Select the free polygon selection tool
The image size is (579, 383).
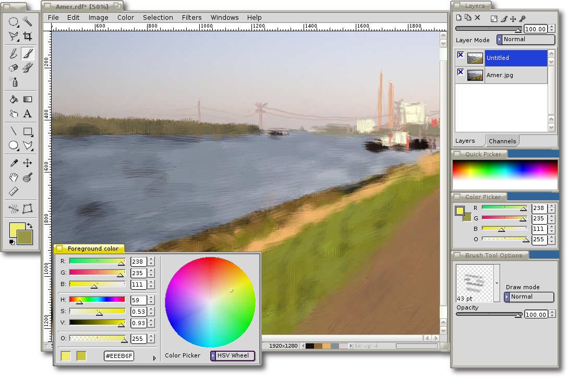tap(13, 36)
